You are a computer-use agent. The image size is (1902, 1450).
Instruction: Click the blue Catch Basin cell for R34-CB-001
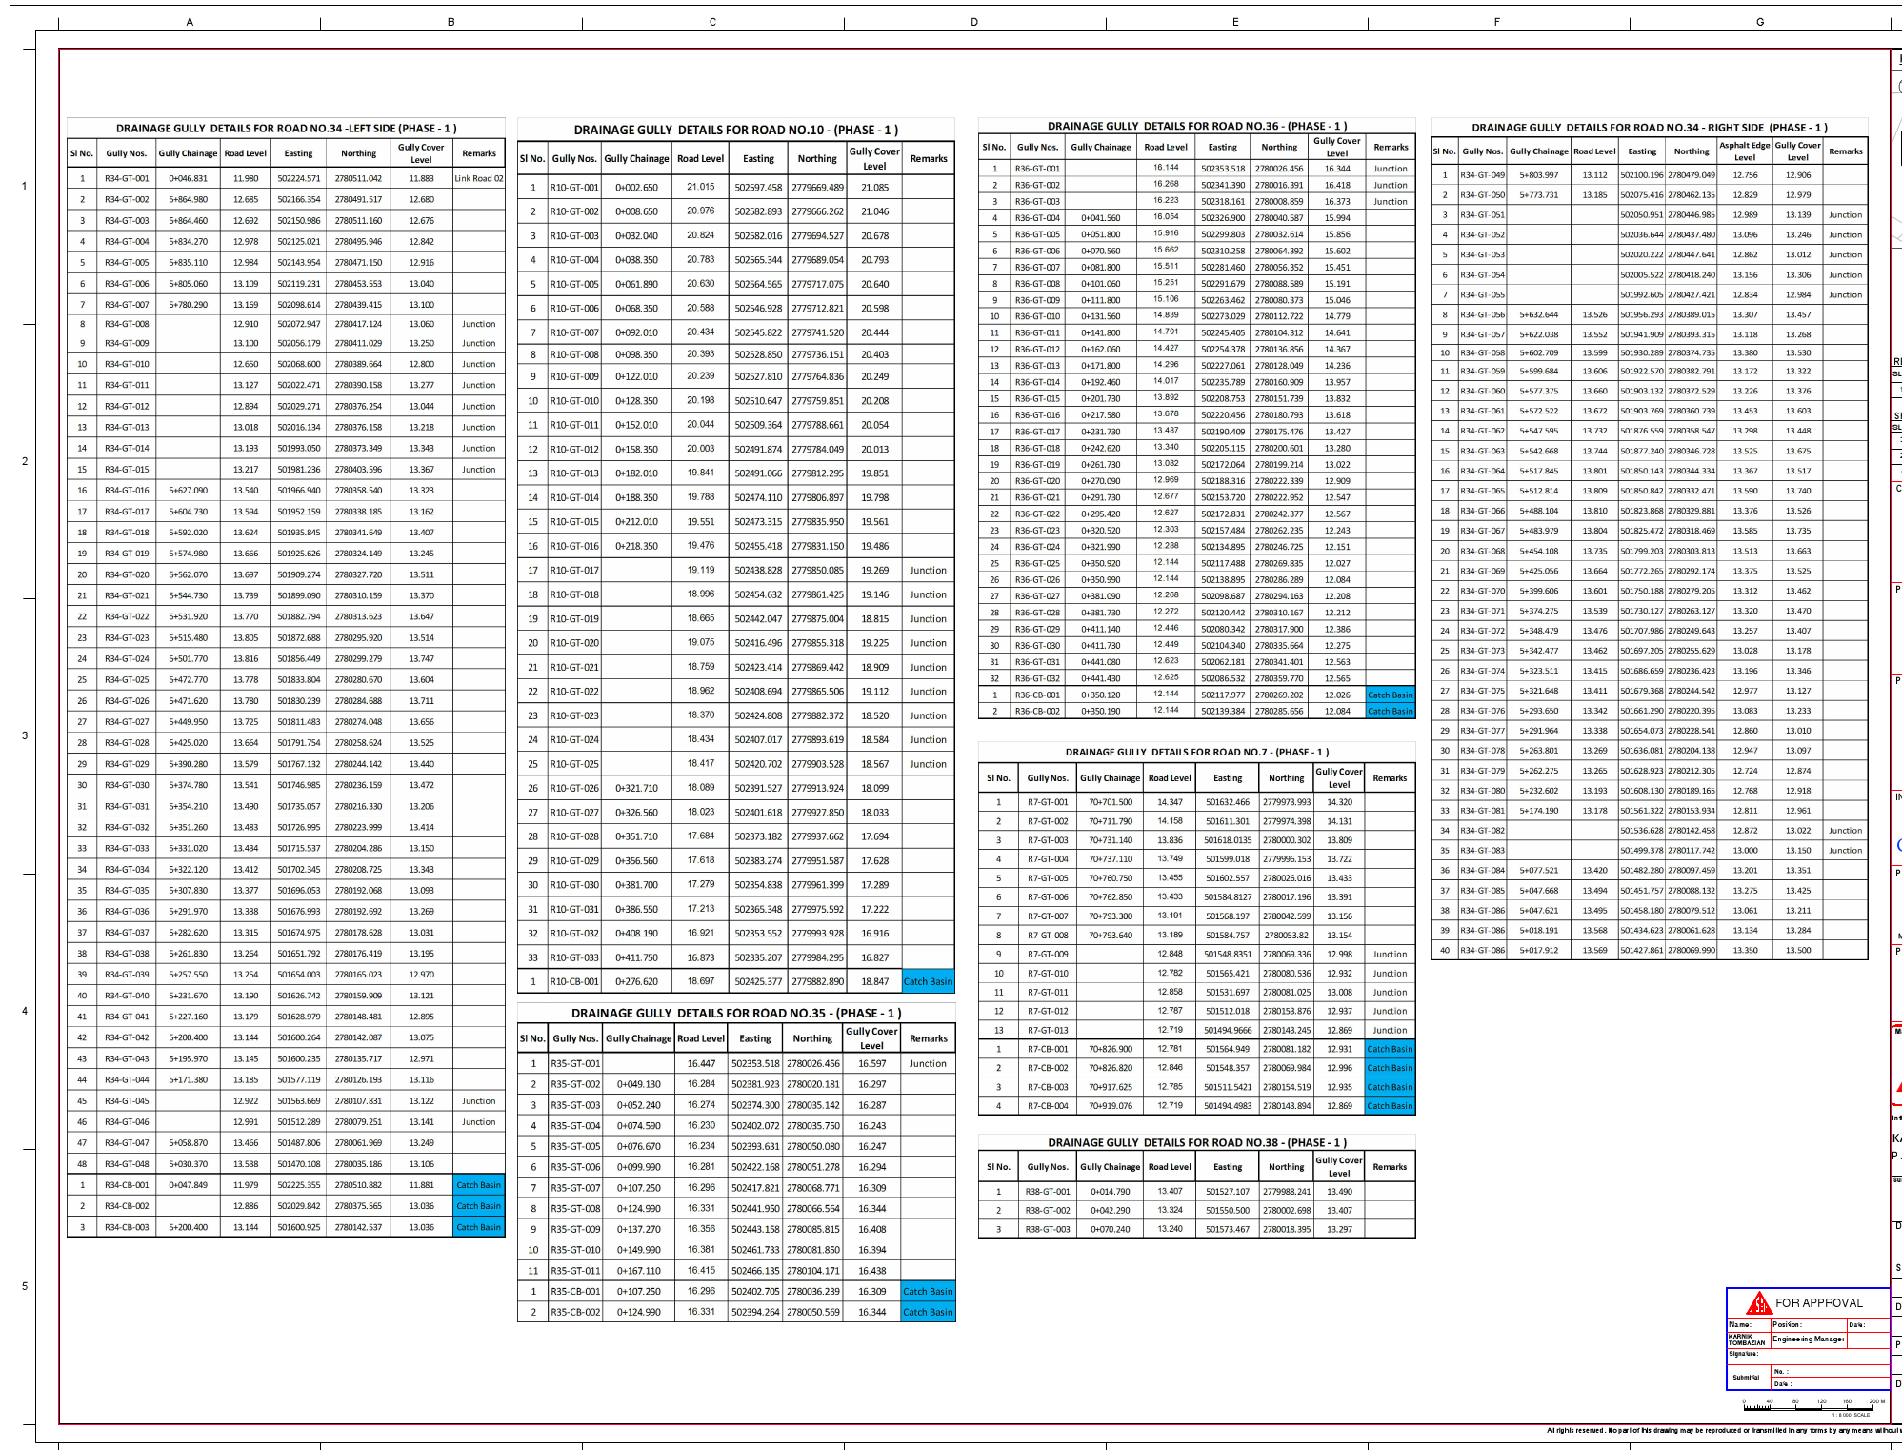[477, 1183]
